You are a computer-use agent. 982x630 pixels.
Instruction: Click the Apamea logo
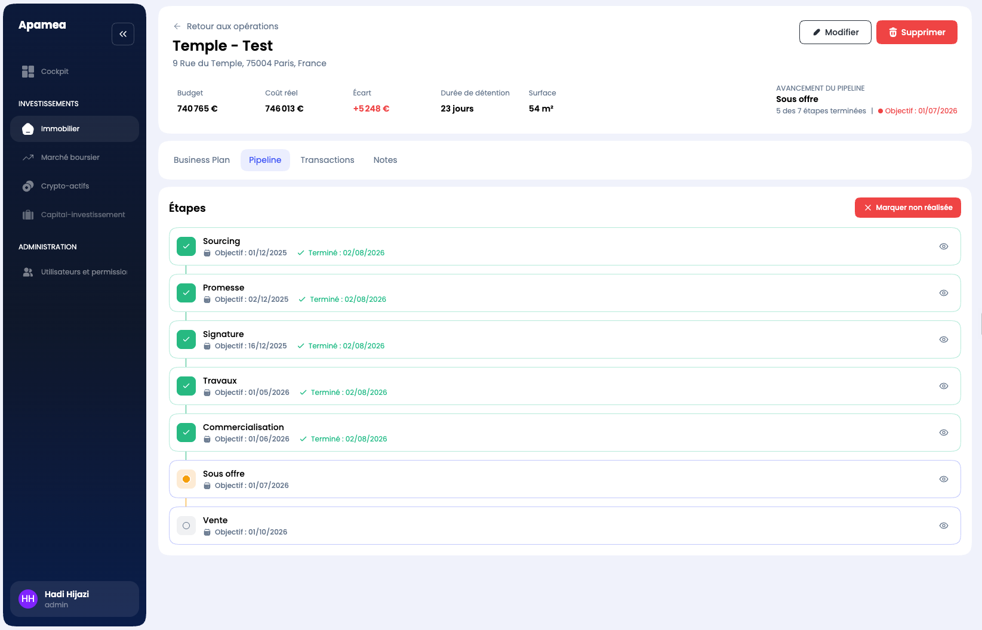click(42, 25)
